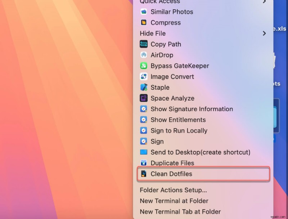The width and height of the screenshot is (288, 219).
Task: Select Duplicate Files option
Action: pyautogui.click(x=203, y=163)
